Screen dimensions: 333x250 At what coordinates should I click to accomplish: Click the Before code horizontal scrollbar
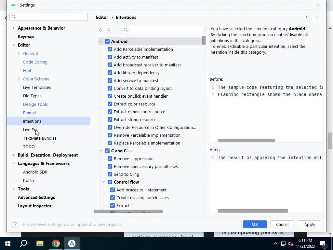(x=246, y=141)
